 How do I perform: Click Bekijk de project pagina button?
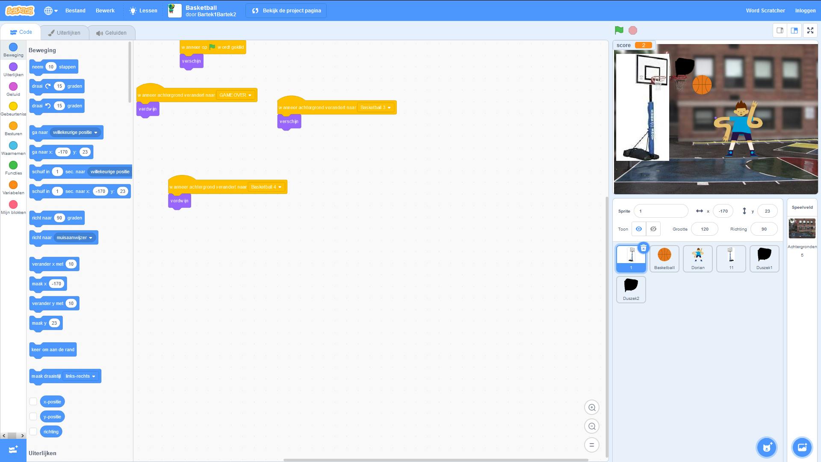click(286, 11)
